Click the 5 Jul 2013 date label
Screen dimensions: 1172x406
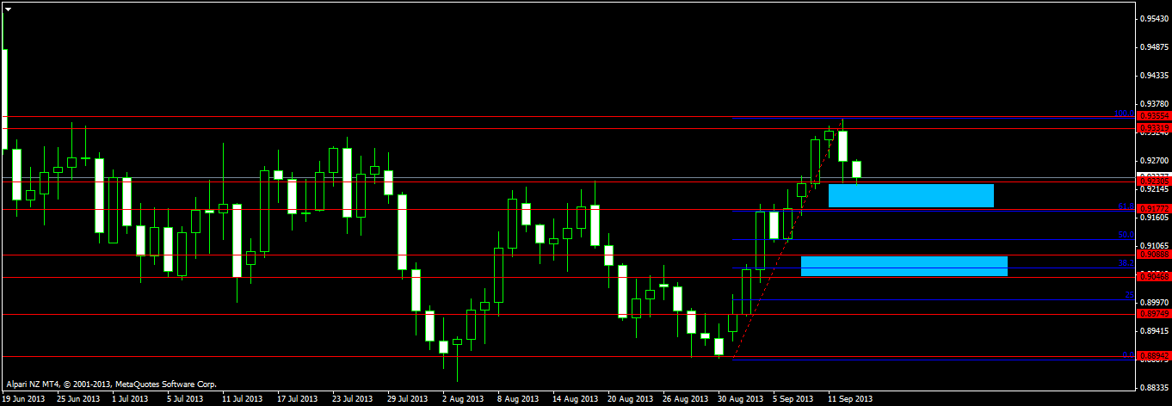pyautogui.click(x=185, y=399)
